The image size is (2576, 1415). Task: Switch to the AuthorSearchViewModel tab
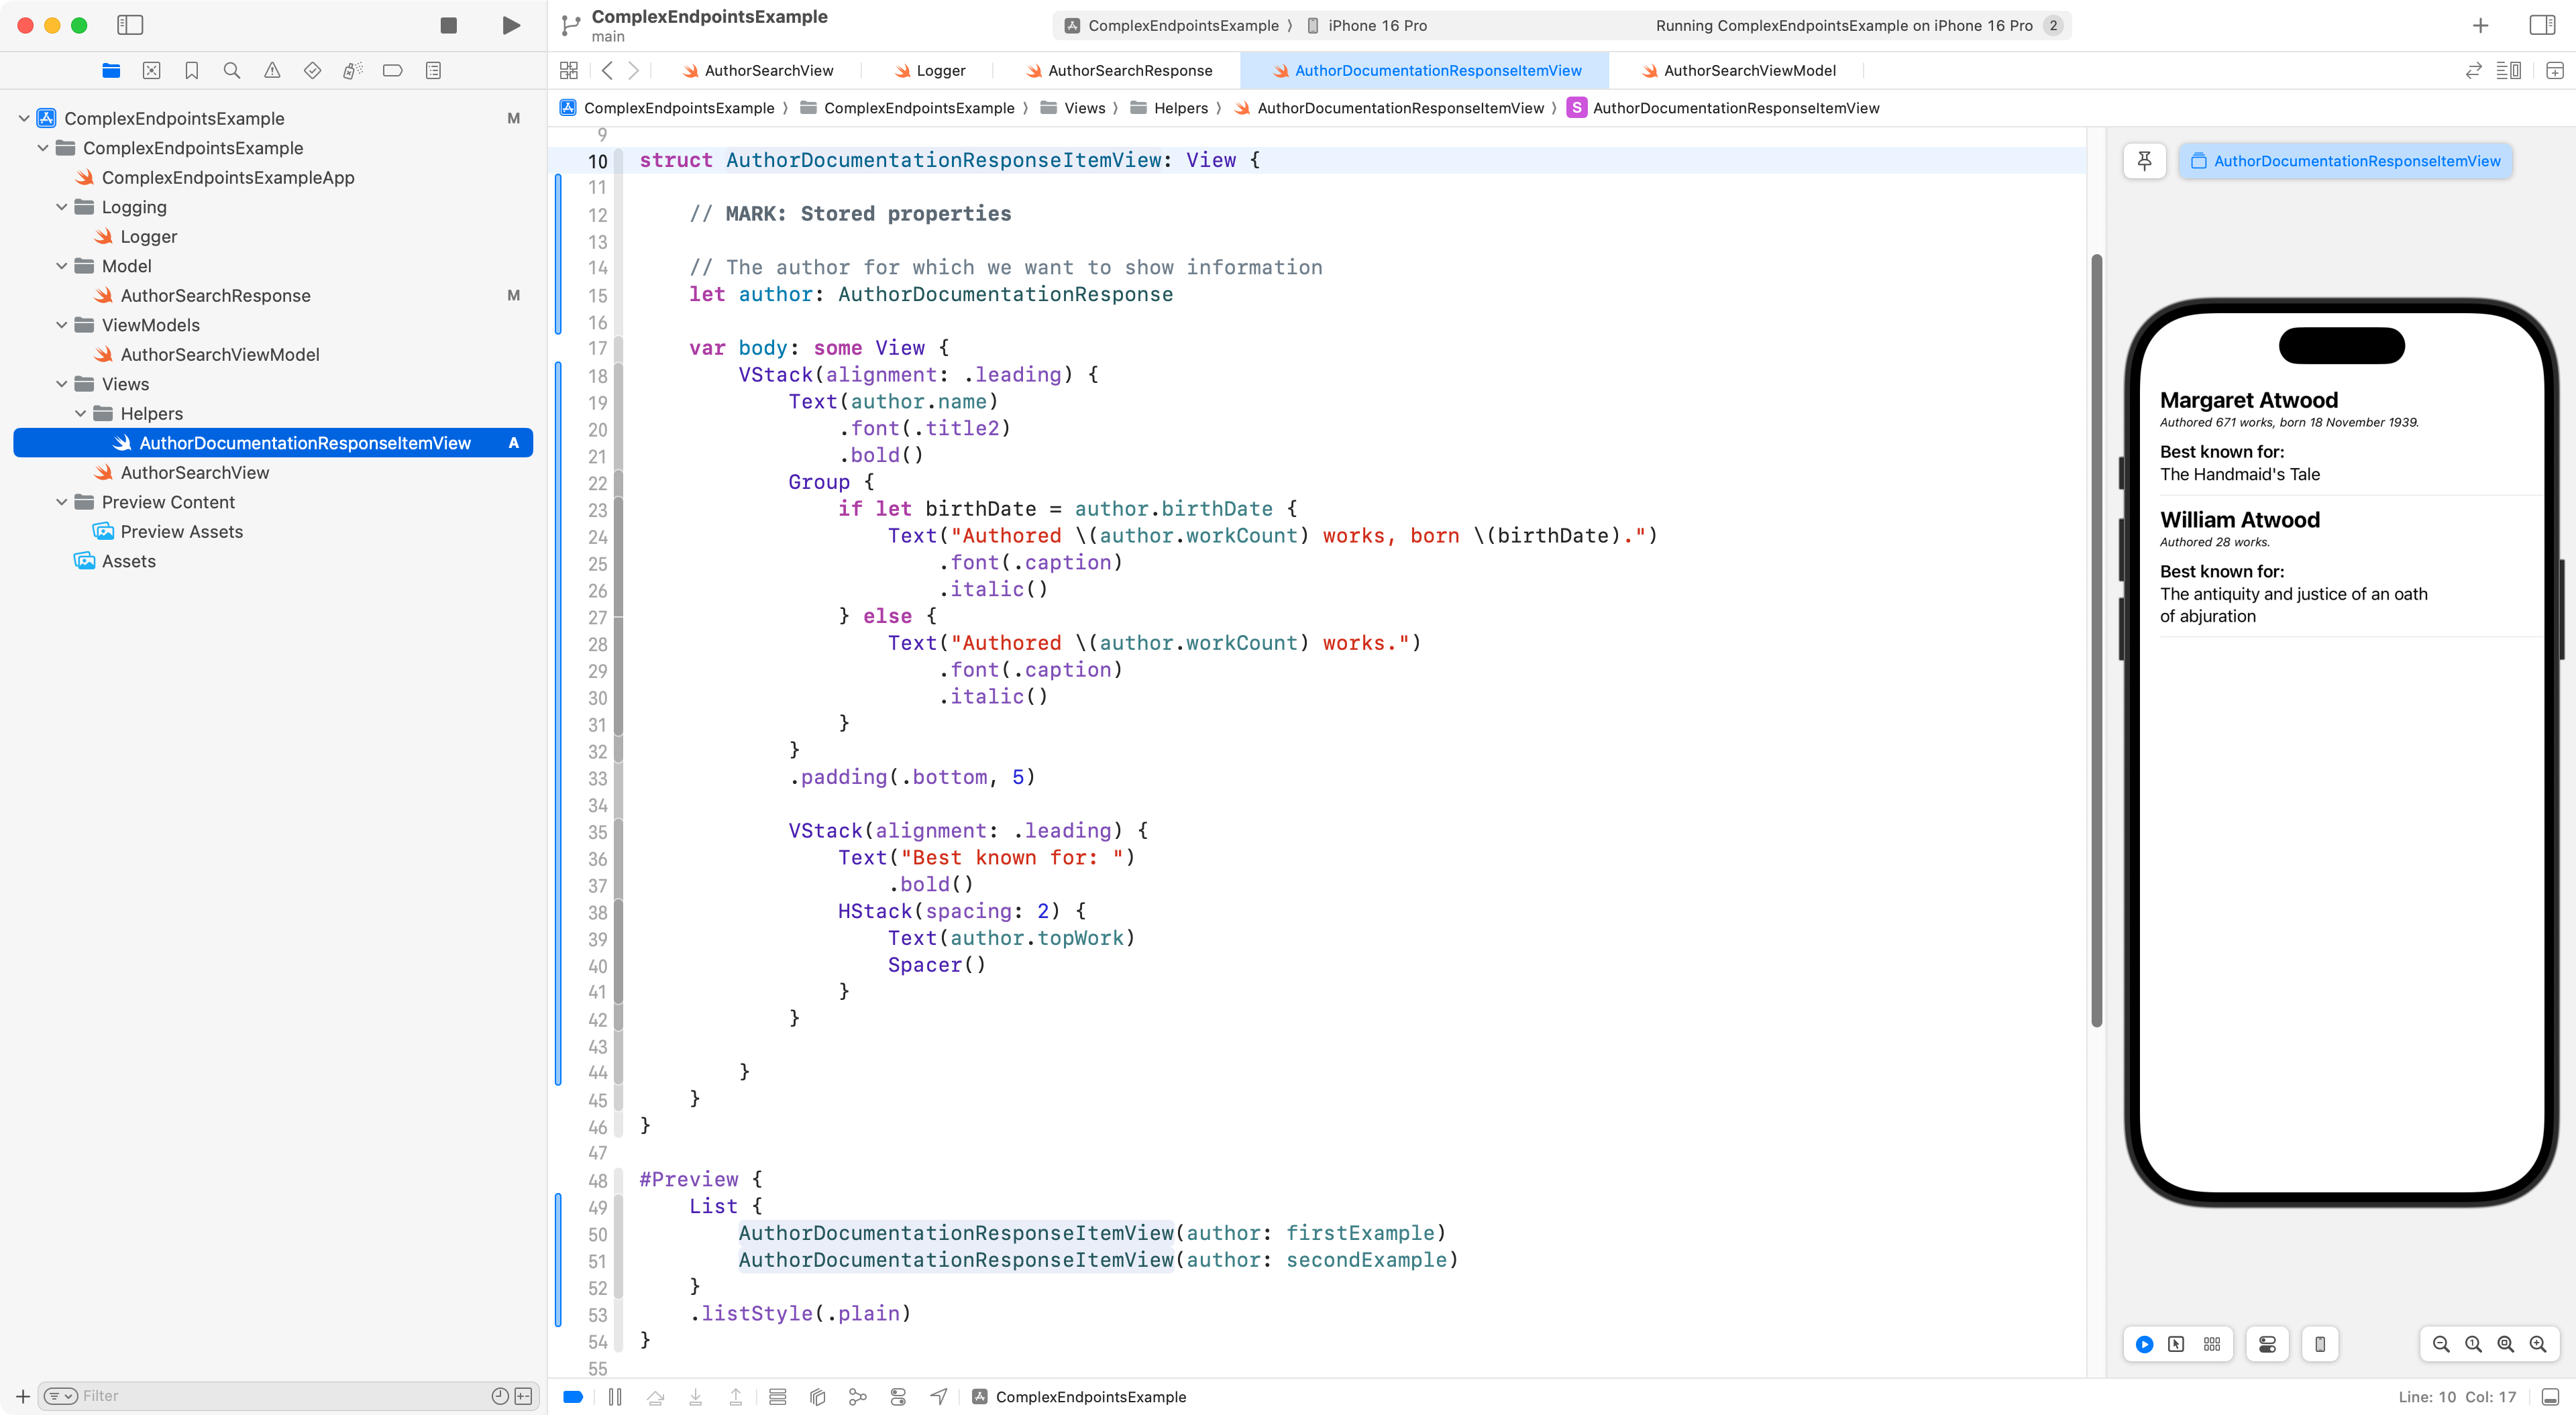pos(1749,70)
